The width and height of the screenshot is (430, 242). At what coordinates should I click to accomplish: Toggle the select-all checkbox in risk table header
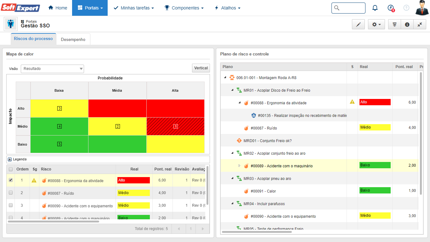coord(11,169)
